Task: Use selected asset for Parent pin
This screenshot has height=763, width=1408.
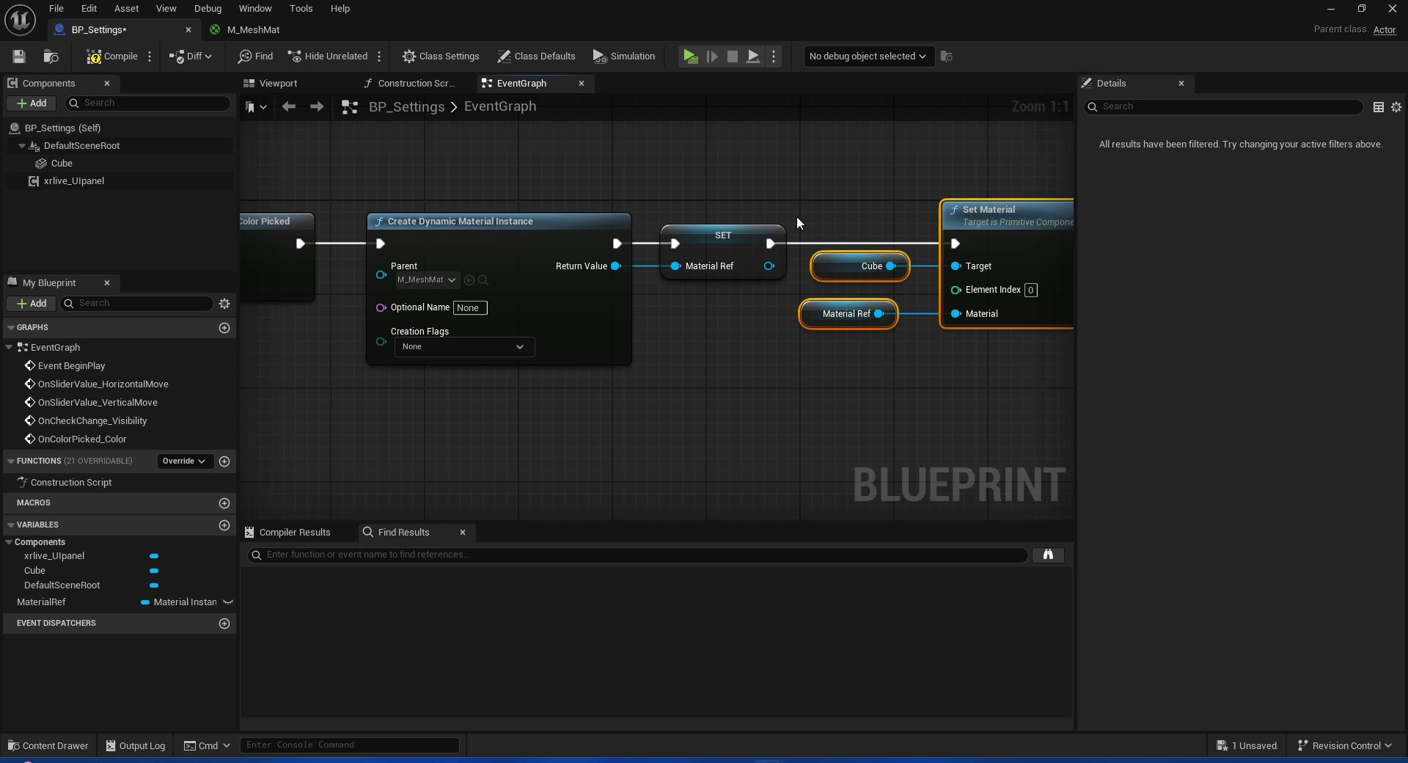Action: [x=469, y=280]
